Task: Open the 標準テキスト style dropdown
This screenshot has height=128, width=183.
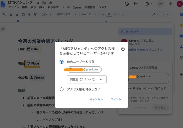Action: [67, 14]
